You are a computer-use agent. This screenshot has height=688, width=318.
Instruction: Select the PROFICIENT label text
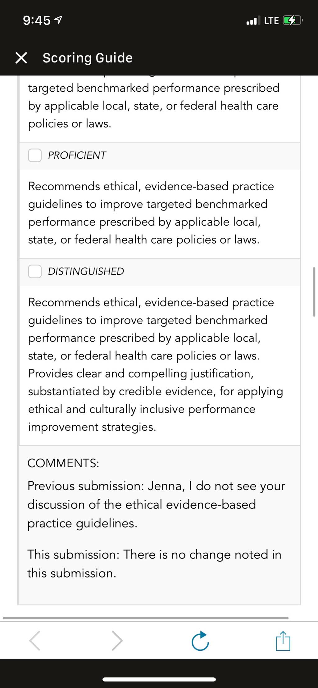pos(77,155)
